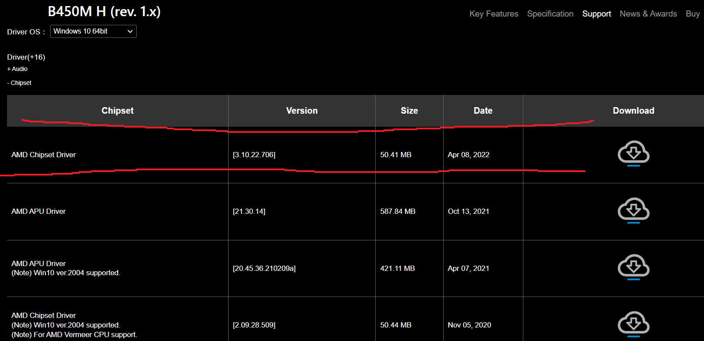The image size is (704, 341).
Task: Switch to the Specification tab
Action: pyautogui.click(x=550, y=14)
